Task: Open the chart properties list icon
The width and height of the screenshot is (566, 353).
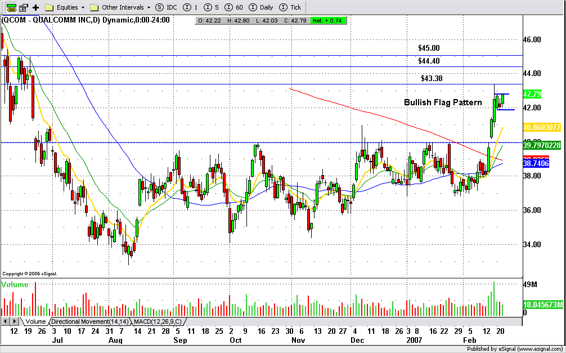Action: [x=24, y=7]
